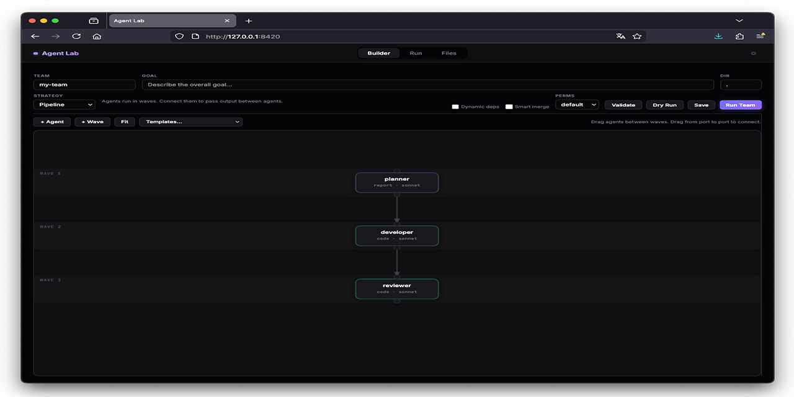The height and width of the screenshot is (397, 794).
Task: Focus the Team name field
Action: click(x=84, y=84)
